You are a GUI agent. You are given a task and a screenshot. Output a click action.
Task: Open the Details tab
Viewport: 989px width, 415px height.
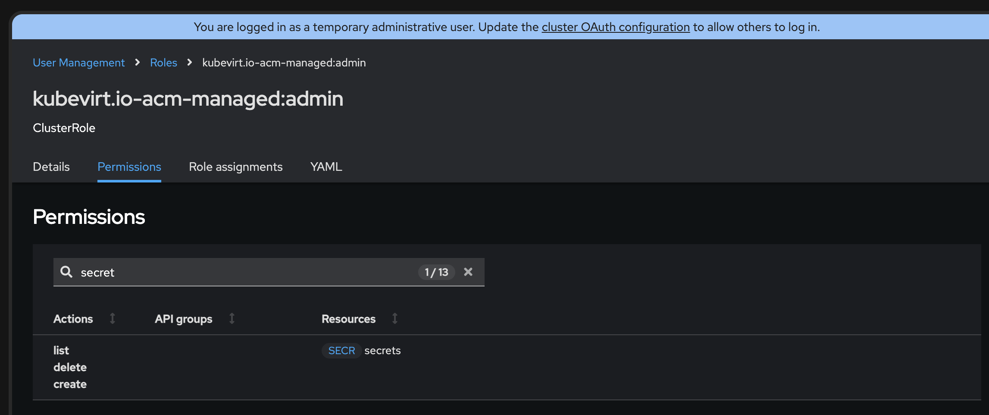coord(51,167)
